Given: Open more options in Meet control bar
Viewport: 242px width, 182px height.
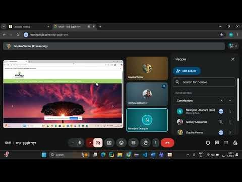Looking at the screenshot, I should (x=156, y=143).
